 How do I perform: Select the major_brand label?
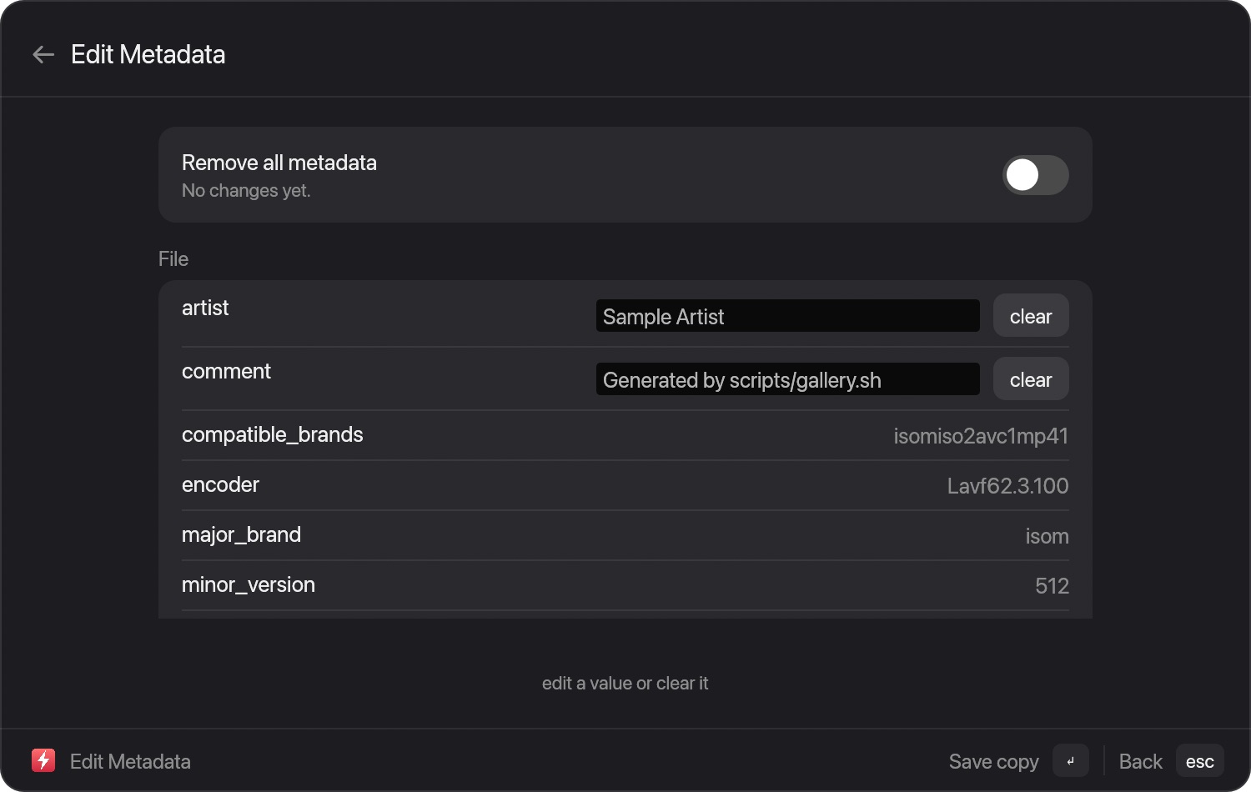(x=242, y=535)
